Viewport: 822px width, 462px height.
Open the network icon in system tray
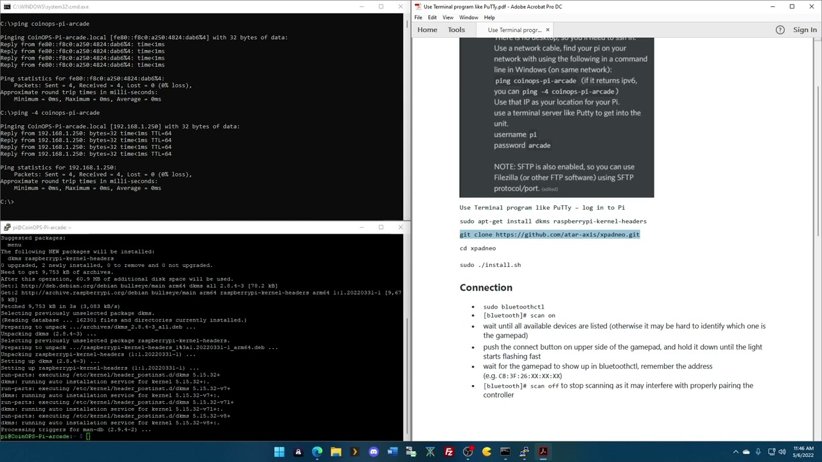[771, 452]
